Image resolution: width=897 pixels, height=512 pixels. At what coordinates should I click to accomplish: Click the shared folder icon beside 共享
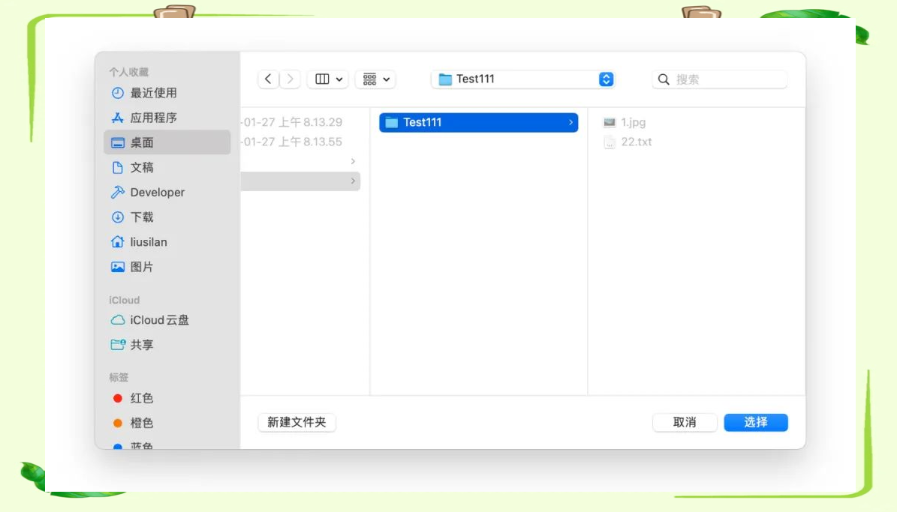point(118,345)
